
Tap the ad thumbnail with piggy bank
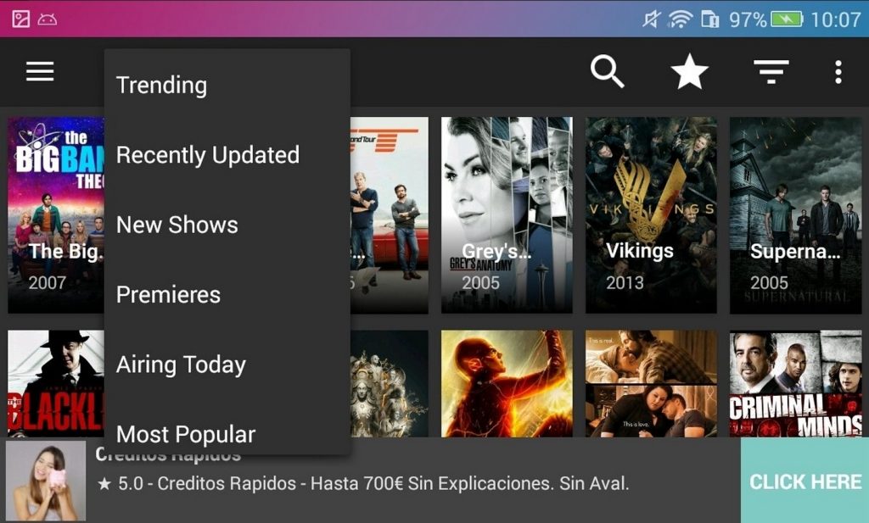tap(46, 481)
